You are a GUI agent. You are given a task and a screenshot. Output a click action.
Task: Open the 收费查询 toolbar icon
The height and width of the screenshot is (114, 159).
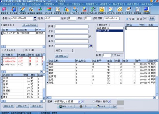click(x=58, y=10)
